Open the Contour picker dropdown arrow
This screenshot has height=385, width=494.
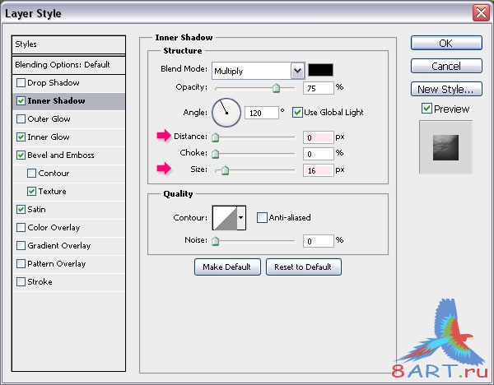241,218
